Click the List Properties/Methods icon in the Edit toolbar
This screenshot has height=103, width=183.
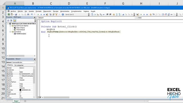pos(92,15)
